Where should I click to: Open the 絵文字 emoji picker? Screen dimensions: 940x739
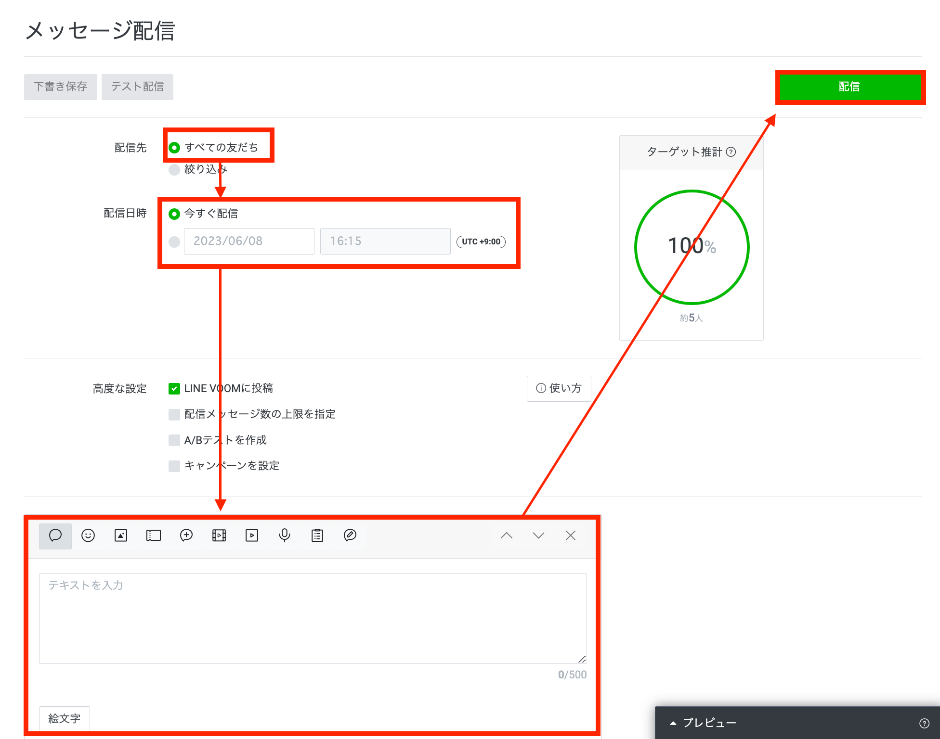(x=65, y=718)
